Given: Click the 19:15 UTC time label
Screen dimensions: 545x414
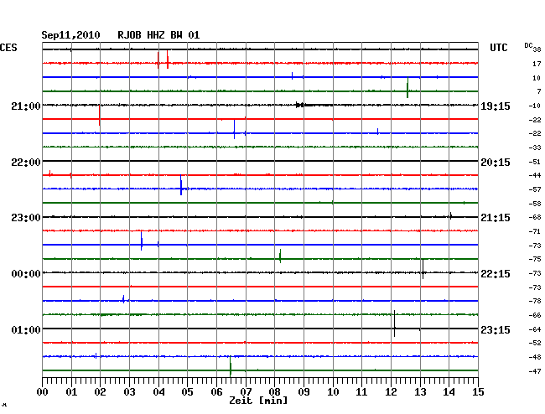Looking at the screenshot, I should [496, 106].
